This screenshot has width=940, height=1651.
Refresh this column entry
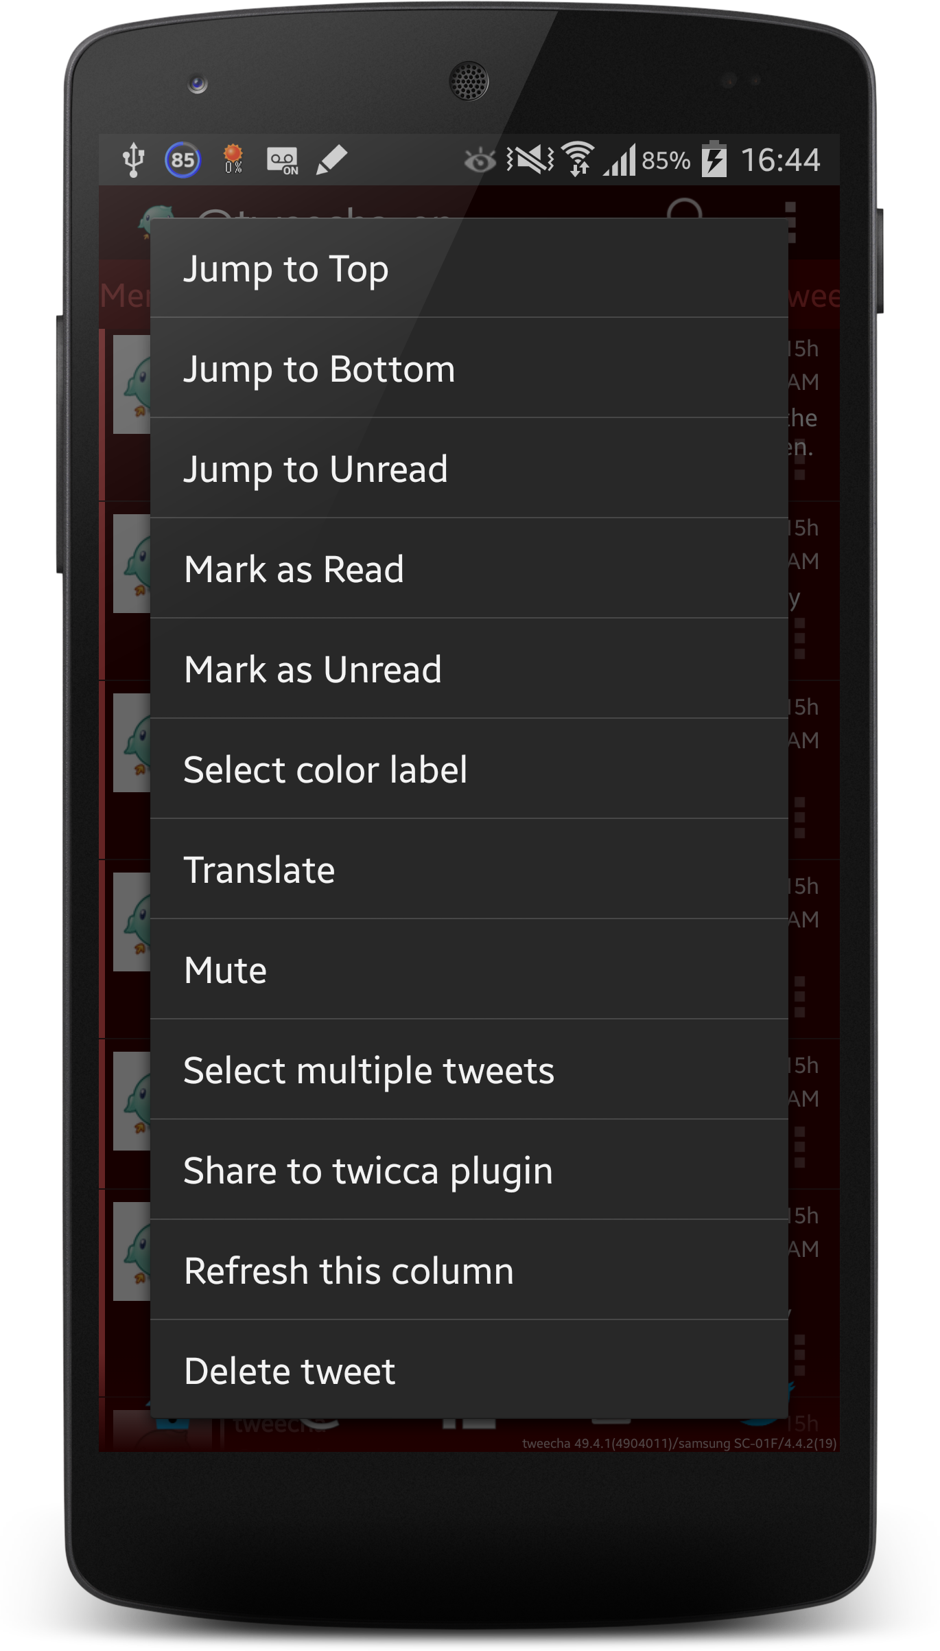469,1271
